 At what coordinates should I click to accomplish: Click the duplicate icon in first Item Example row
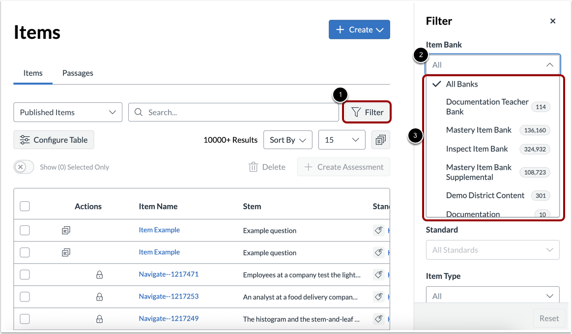coord(66,230)
